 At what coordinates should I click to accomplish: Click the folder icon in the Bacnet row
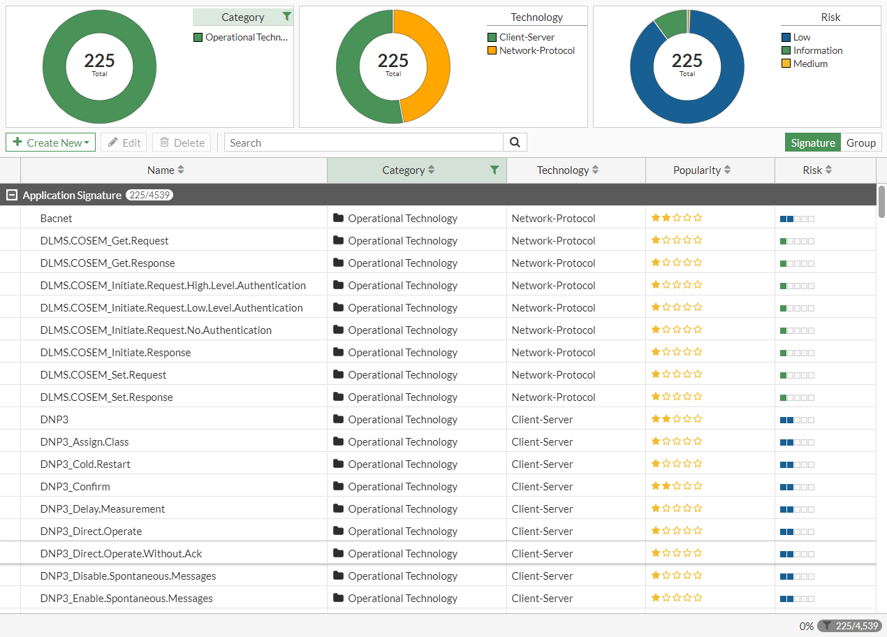click(339, 218)
